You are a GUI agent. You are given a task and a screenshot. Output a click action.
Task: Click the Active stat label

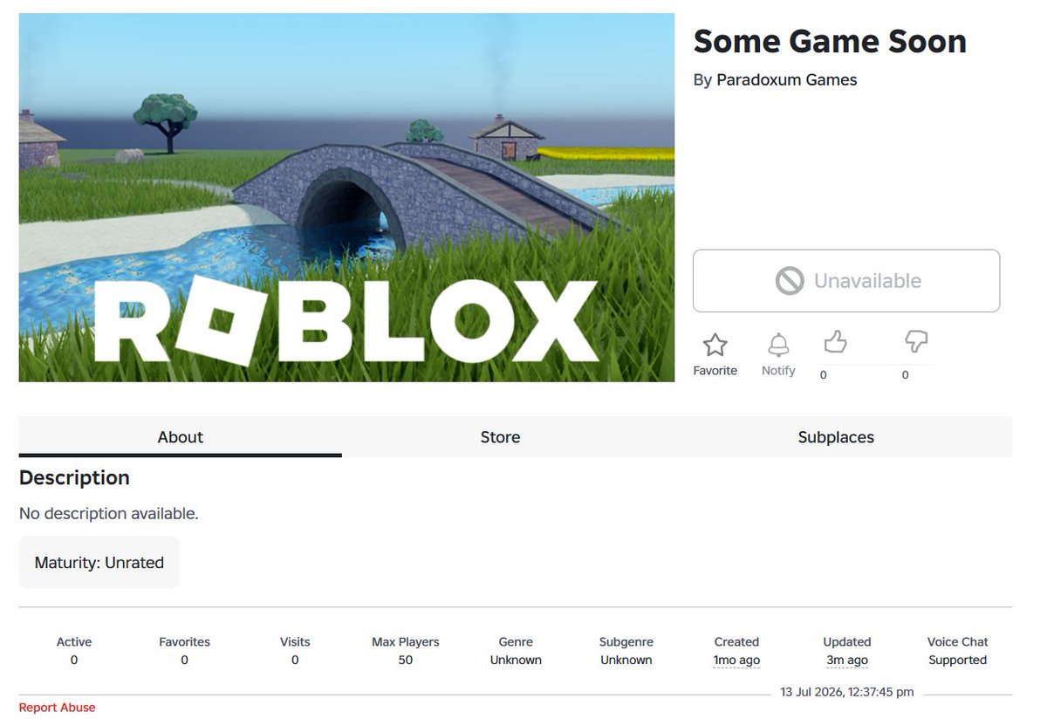coord(74,642)
